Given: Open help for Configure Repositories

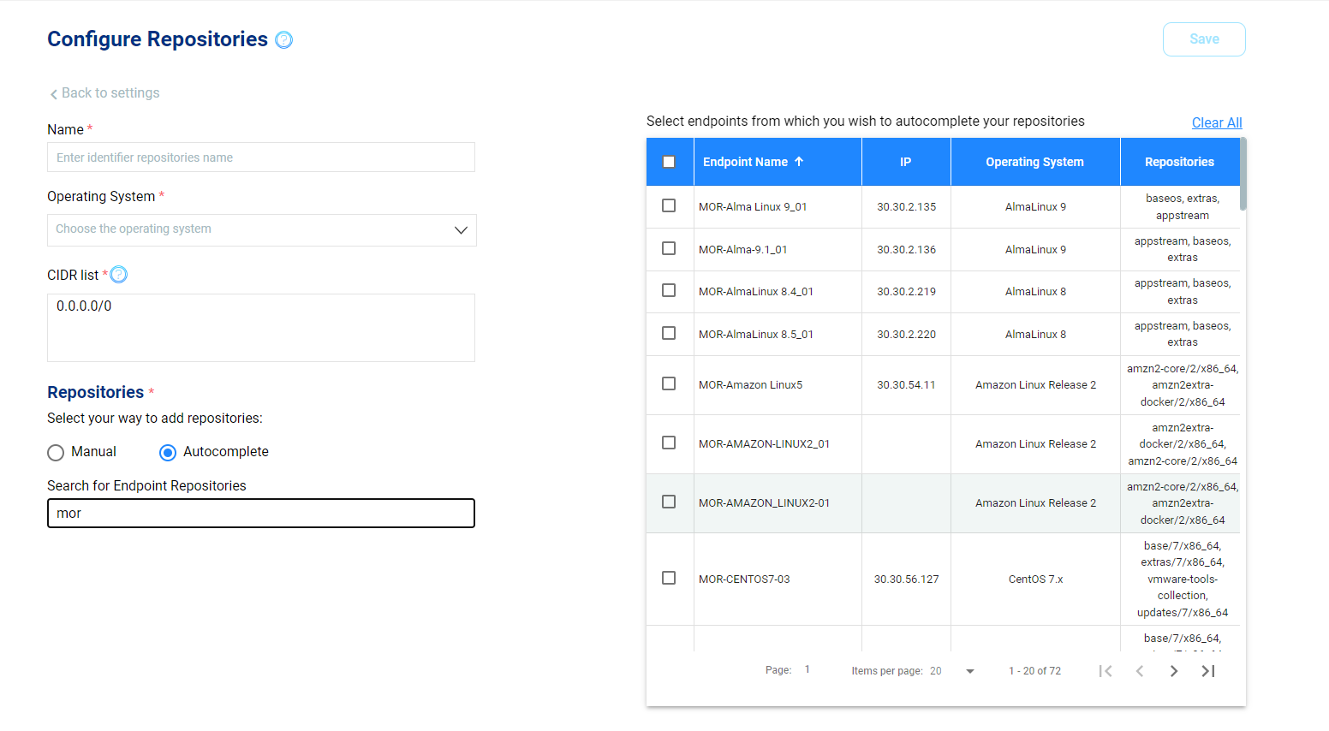Looking at the screenshot, I should click(x=283, y=39).
